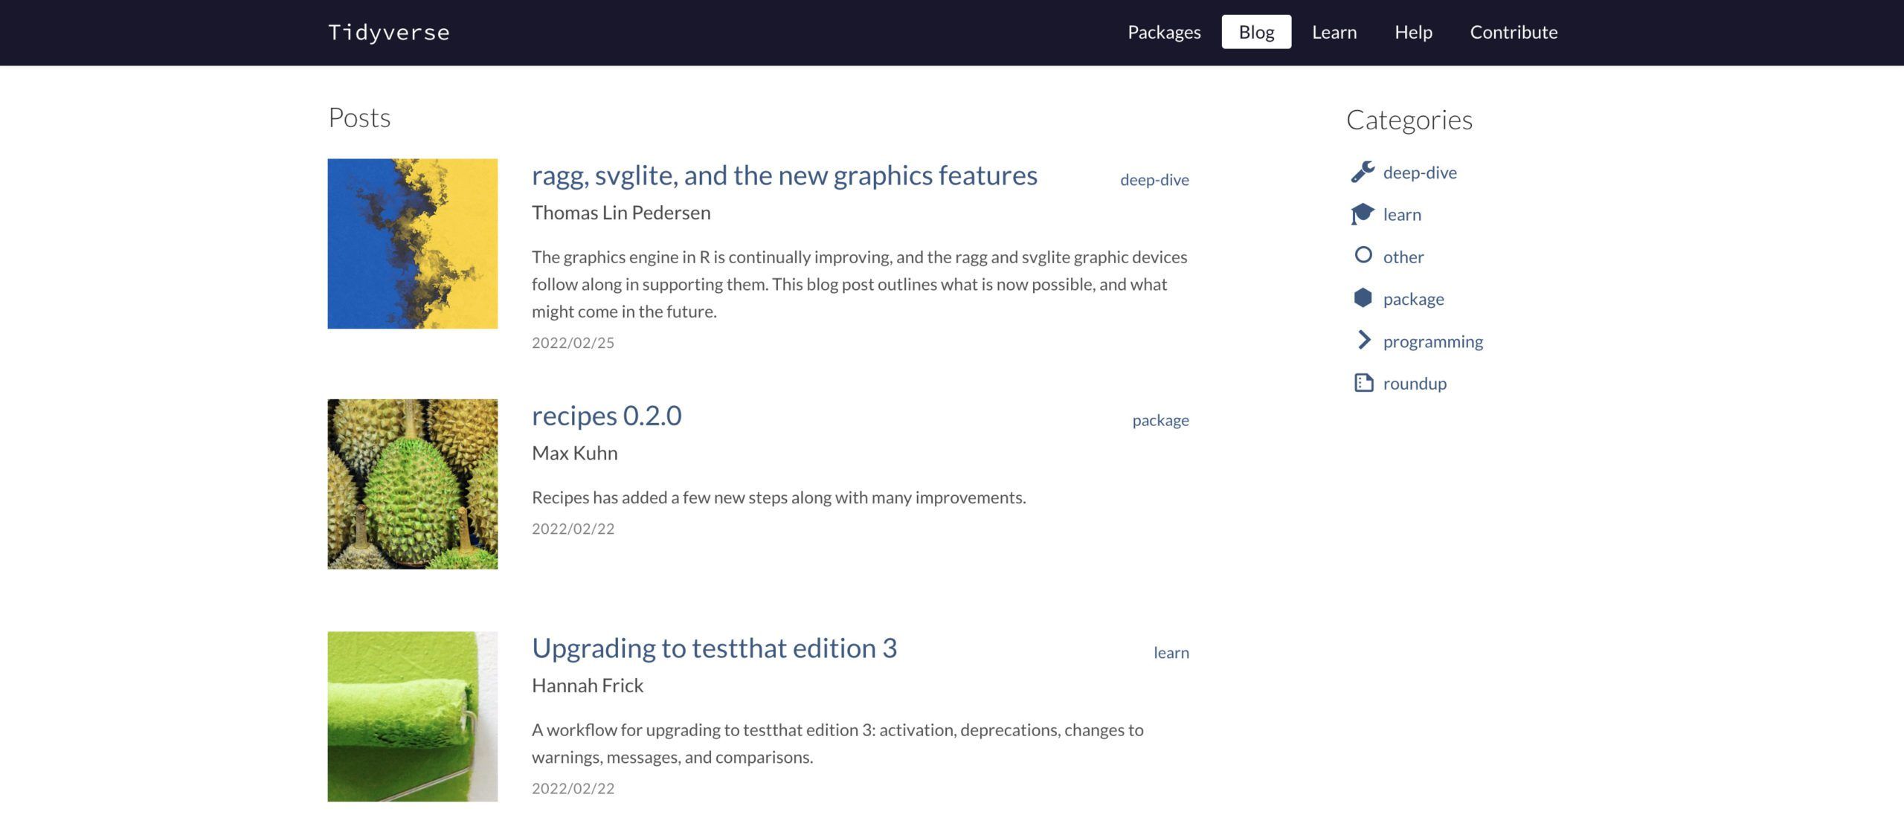Click the 2022/02/22 date under testthat post
1904x838 pixels.
(573, 788)
